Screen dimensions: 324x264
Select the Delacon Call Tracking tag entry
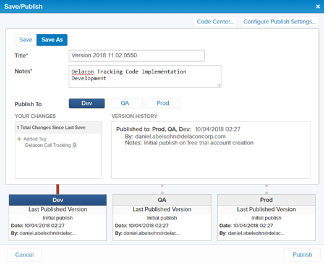[x=48, y=146]
